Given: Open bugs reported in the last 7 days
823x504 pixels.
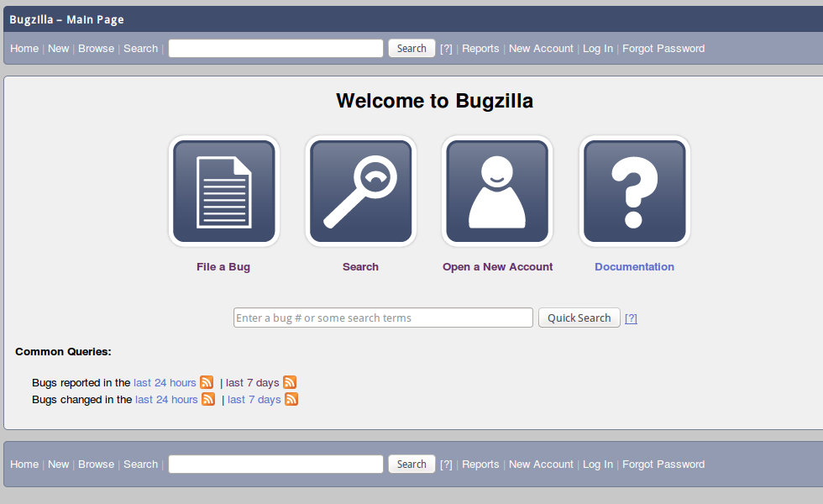Looking at the screenshot, I should click(253, 383).
